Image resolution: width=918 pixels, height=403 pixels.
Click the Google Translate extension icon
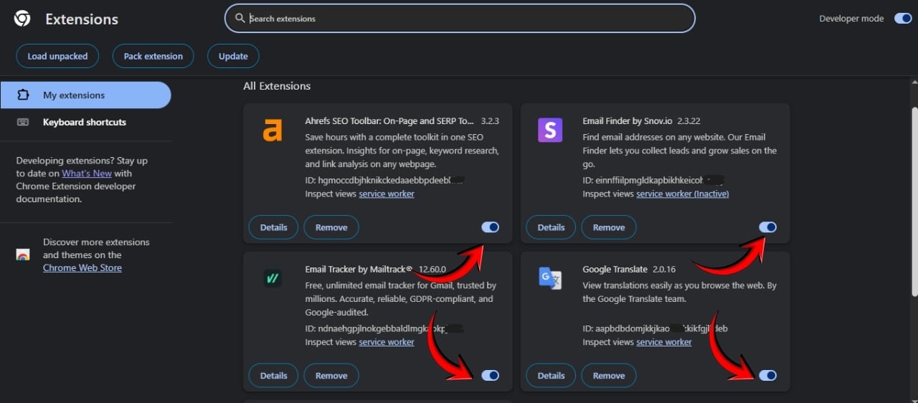coord(549,278)
